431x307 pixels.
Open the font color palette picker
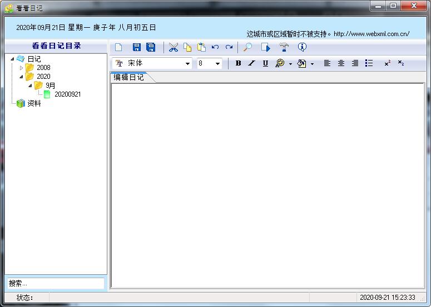280,63
